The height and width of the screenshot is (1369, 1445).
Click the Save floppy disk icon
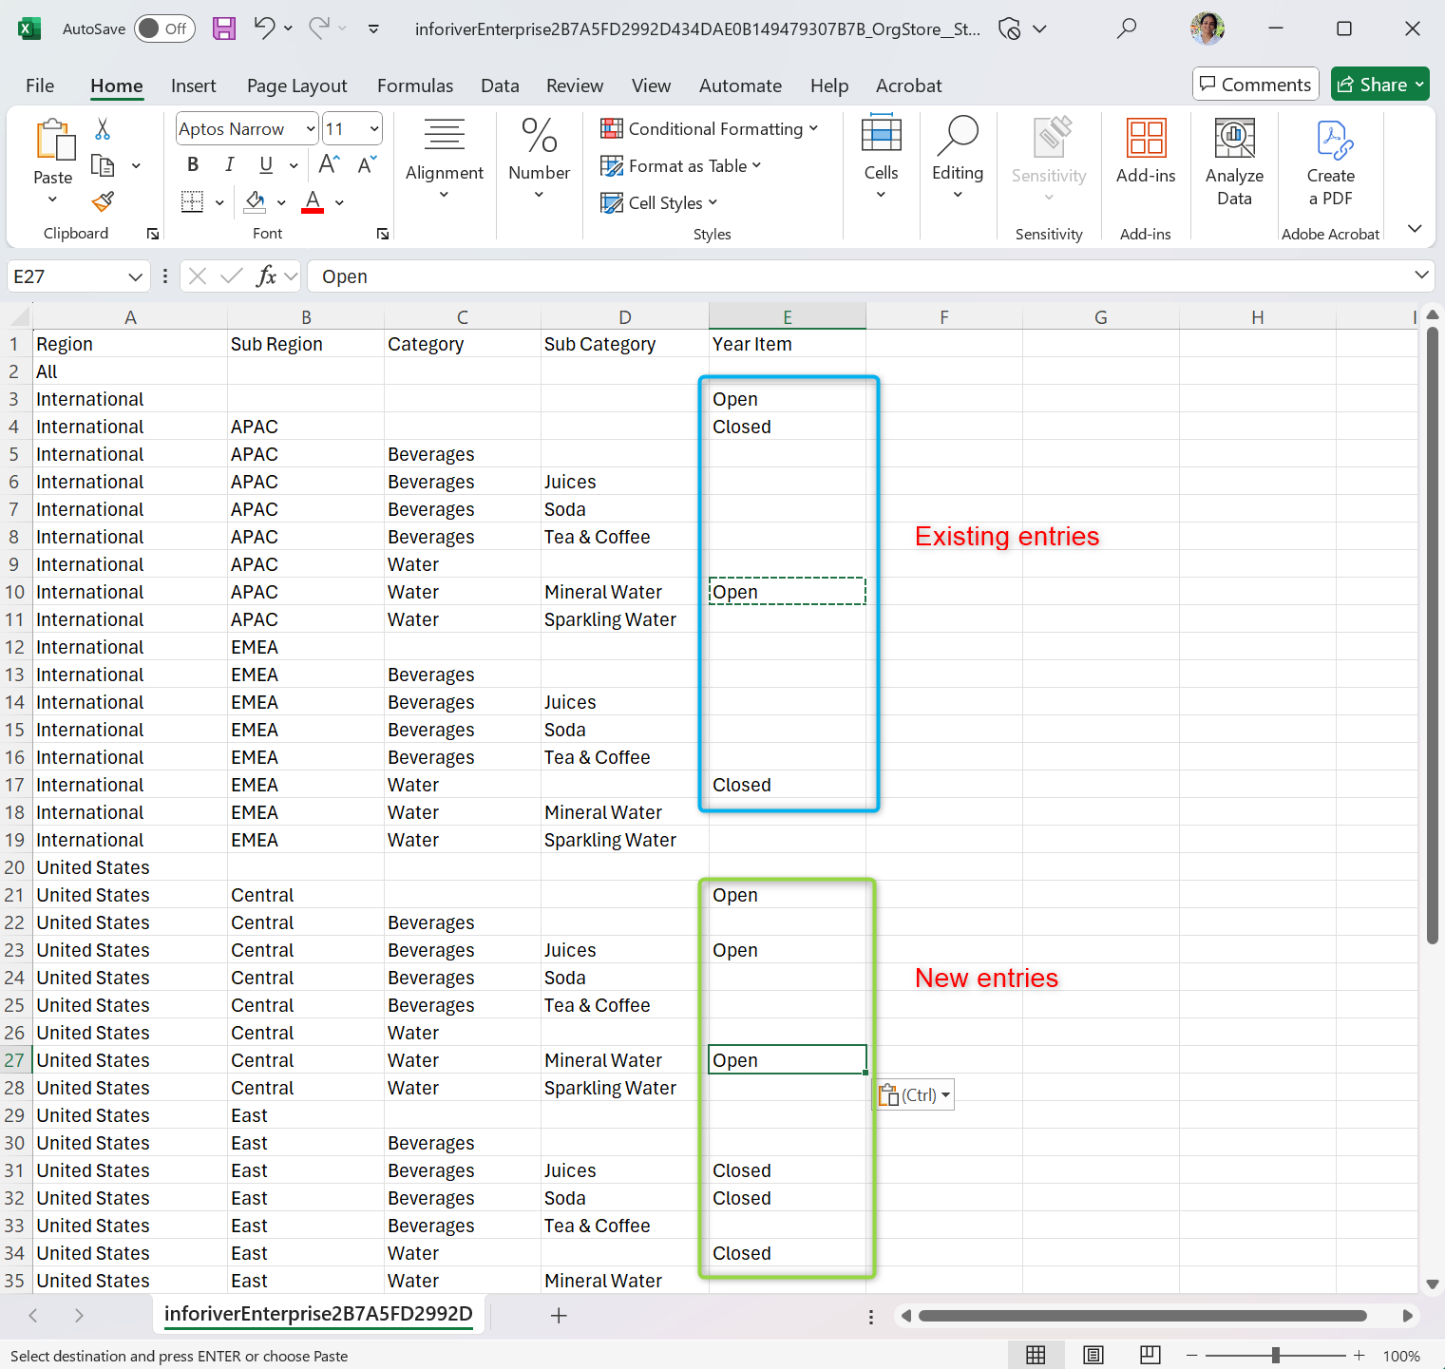pyautogui.click(x=224, y=29)
